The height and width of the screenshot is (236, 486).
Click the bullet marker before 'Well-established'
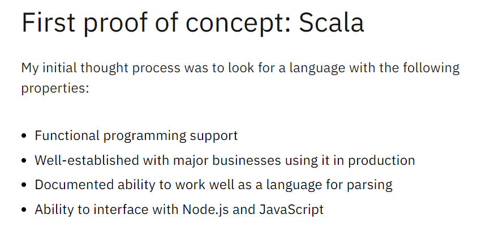point(24,161)
